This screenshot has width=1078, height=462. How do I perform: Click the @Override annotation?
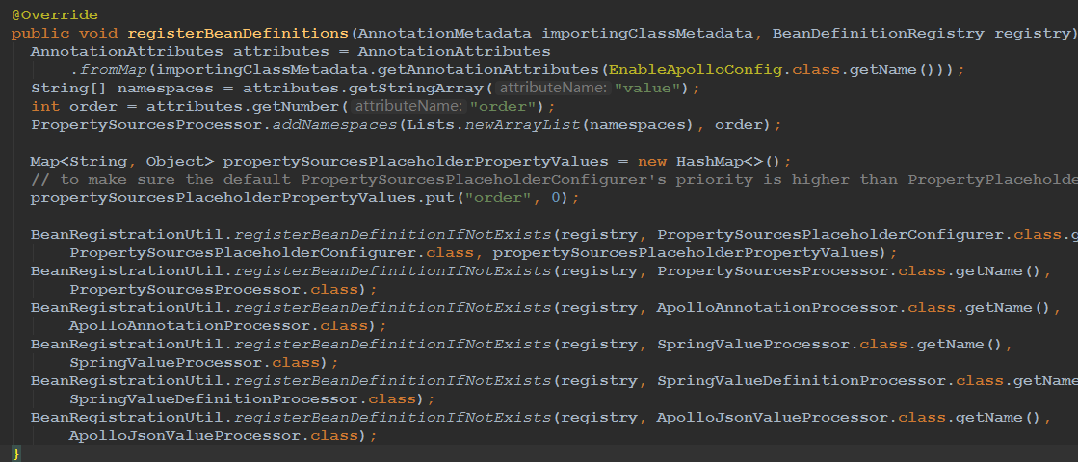click(55, 15)
